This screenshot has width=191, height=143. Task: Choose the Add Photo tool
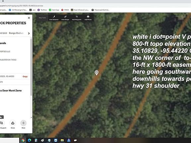88,18
